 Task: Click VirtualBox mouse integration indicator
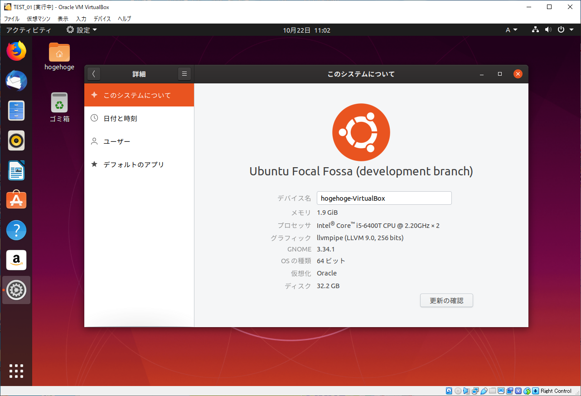(527, 391)
